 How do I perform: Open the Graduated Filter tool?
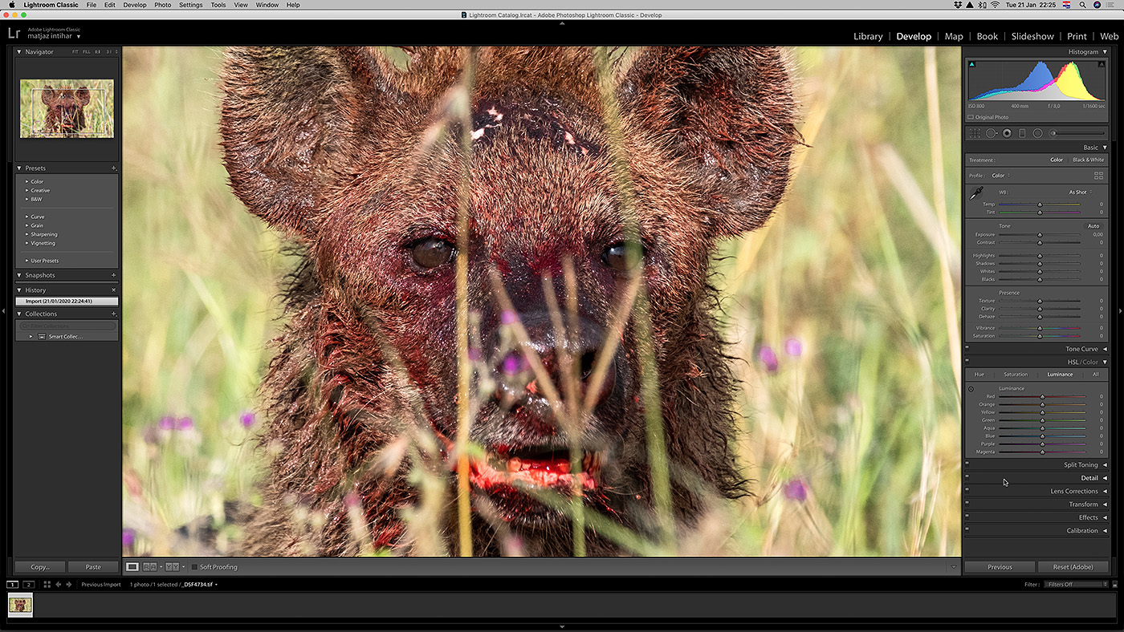(1022, 133)
